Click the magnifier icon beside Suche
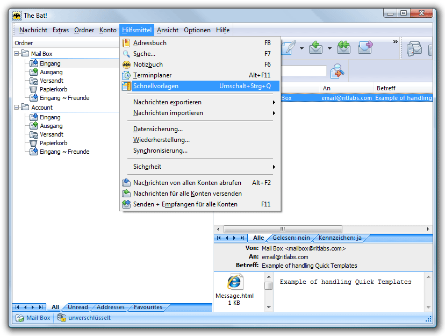Screen dimensions: 445x336 click(x=126, y=54)
